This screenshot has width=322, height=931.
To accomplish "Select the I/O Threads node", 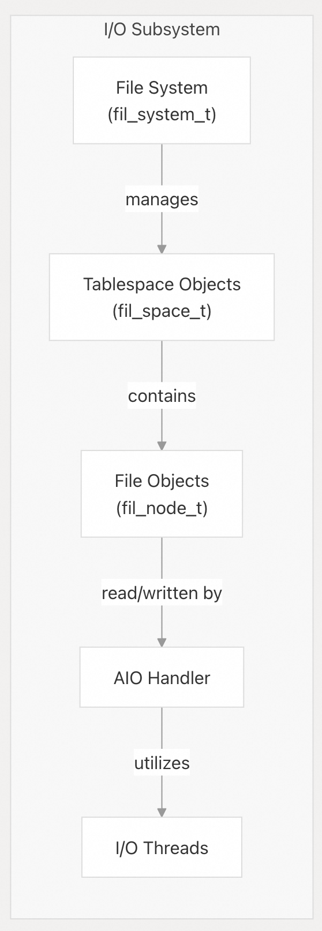I will click(x=162, y=847).
